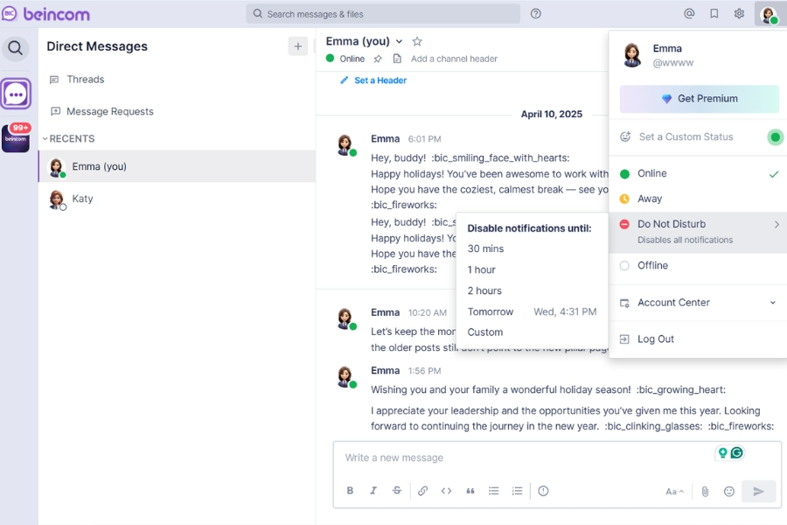Click Emma's avatar in profile menu header
Screen dimensions: 787x525
[632, 55]
